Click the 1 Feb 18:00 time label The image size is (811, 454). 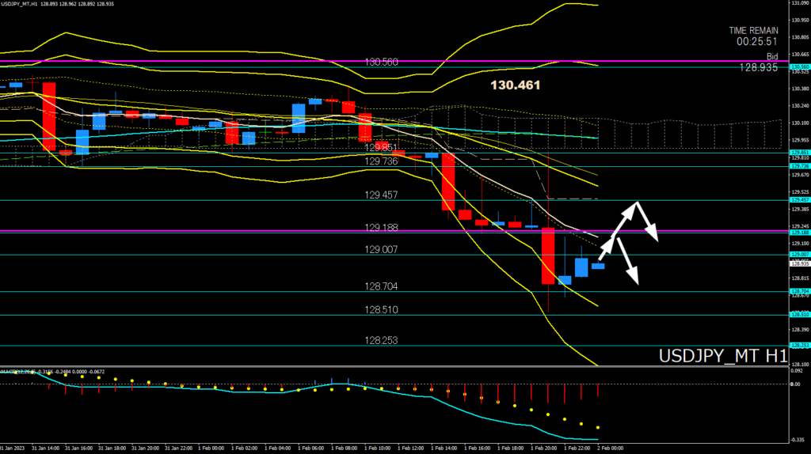coord(511,448)
